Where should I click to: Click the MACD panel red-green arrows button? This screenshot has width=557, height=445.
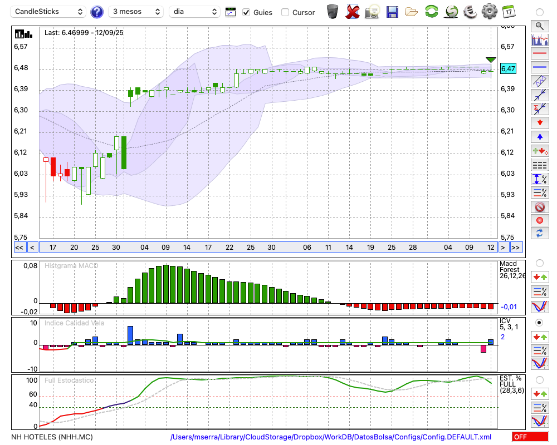(x=540, y=277)
